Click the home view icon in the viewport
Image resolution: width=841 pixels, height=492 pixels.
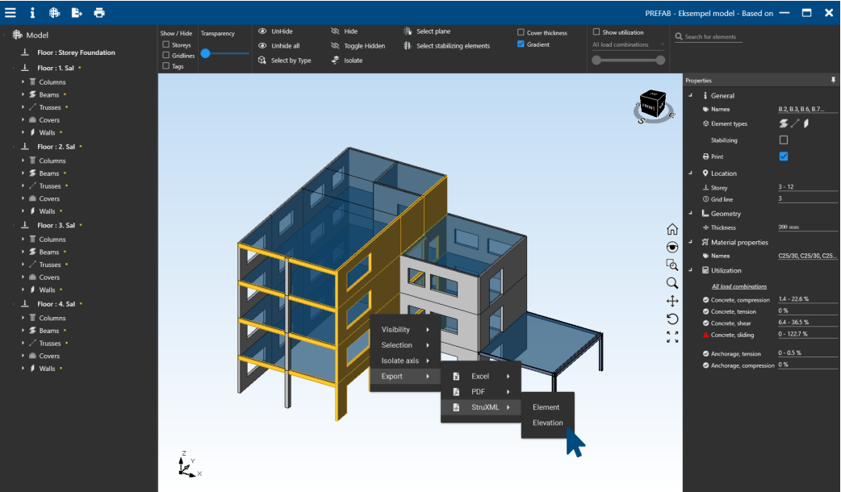point(672,229)
